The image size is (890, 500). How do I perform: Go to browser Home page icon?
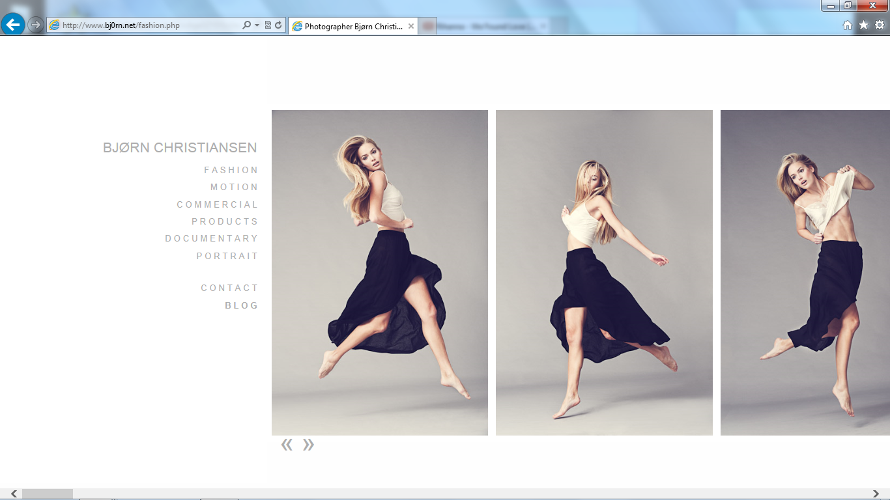click(x=847, y=25)
